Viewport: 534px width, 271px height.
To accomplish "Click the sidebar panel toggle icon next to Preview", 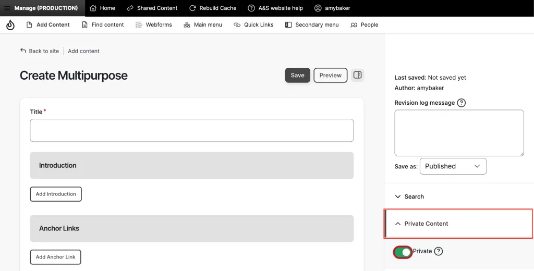I will pos(357,75).
